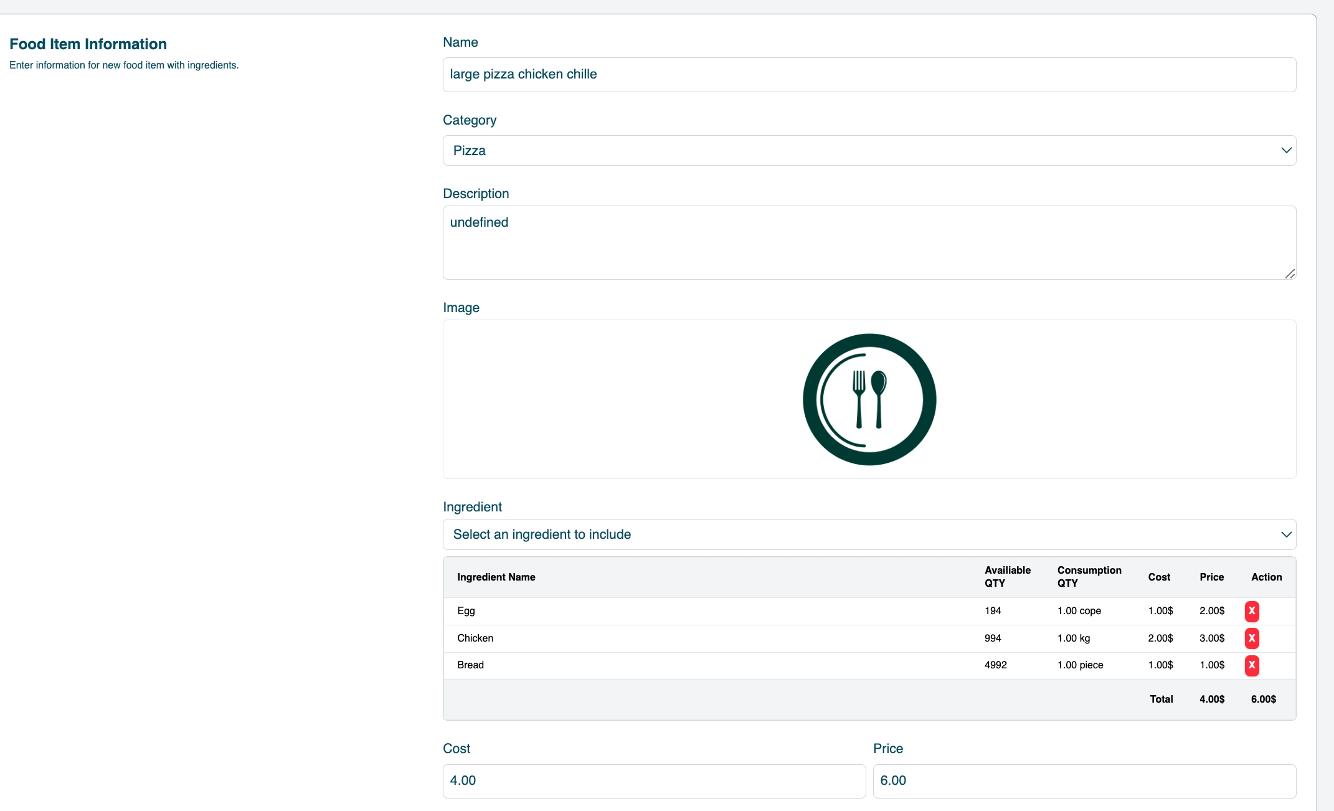Click the Availiable QTY column header
Screen dimensions: 1334x811
pos(1007,577)
